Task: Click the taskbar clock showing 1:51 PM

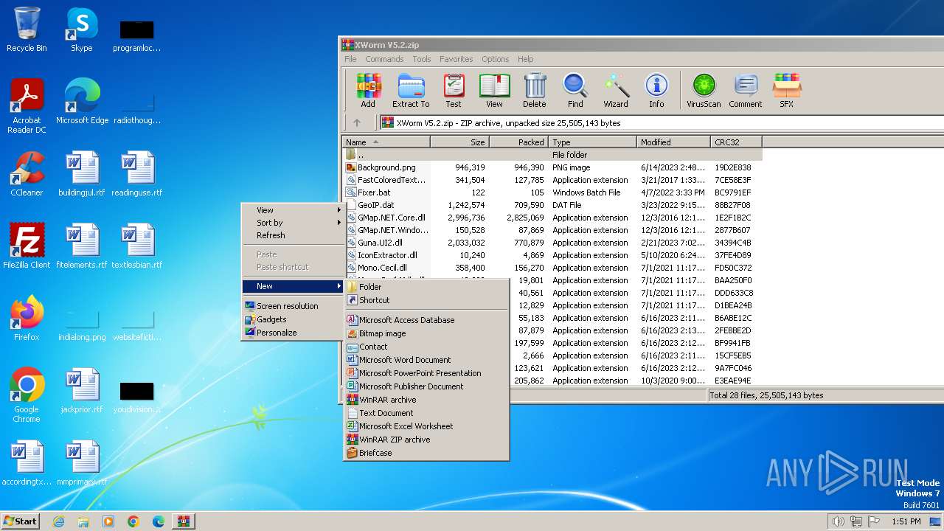Action: point(906,521)
